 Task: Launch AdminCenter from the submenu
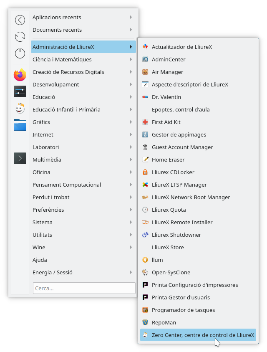coord(169,59)
